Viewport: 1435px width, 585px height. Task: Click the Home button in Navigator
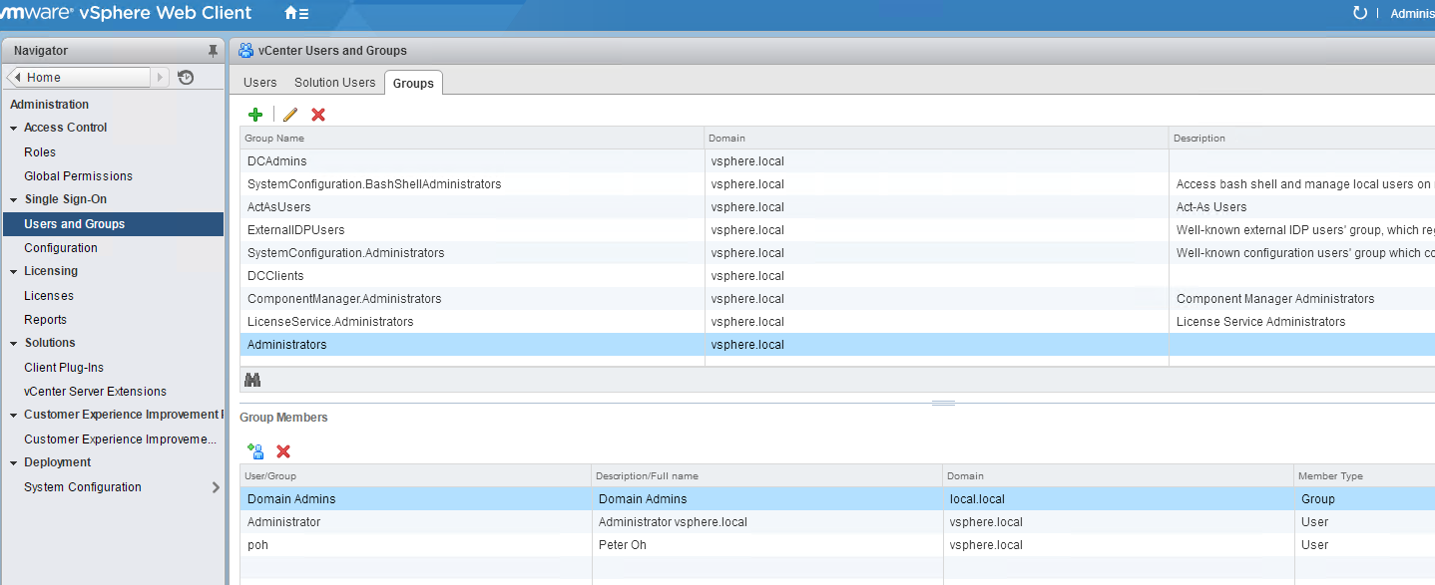click(x=79, y=77)
